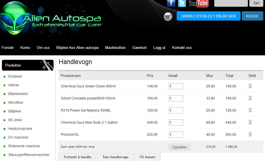
Task: Open Prickbort 5L product link
Action: [70, 135]
